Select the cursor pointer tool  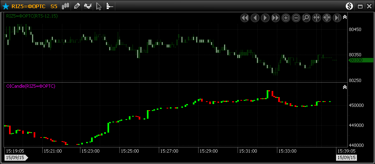tap(98, 6)
